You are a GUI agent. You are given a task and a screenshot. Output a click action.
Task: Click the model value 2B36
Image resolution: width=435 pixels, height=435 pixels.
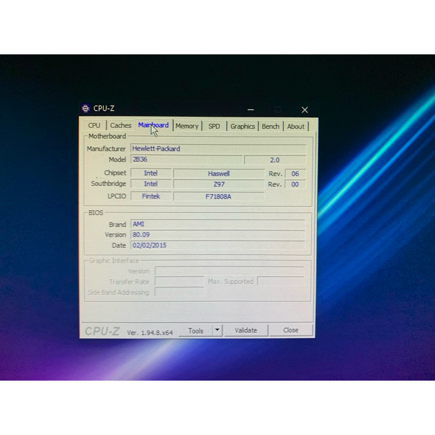[186, 159]
